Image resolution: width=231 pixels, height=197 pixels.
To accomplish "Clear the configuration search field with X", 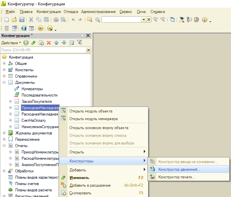I will click(89, 50).
